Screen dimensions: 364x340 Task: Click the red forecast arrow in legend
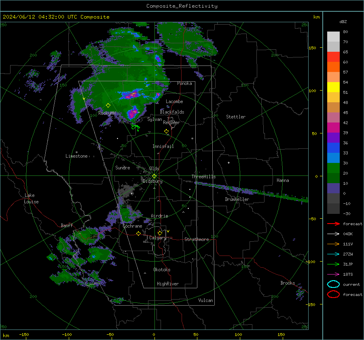click(x=333, y=224)
